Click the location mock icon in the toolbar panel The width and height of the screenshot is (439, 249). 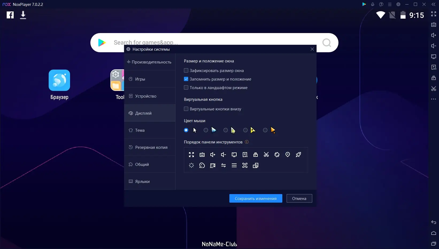[288, 155]
